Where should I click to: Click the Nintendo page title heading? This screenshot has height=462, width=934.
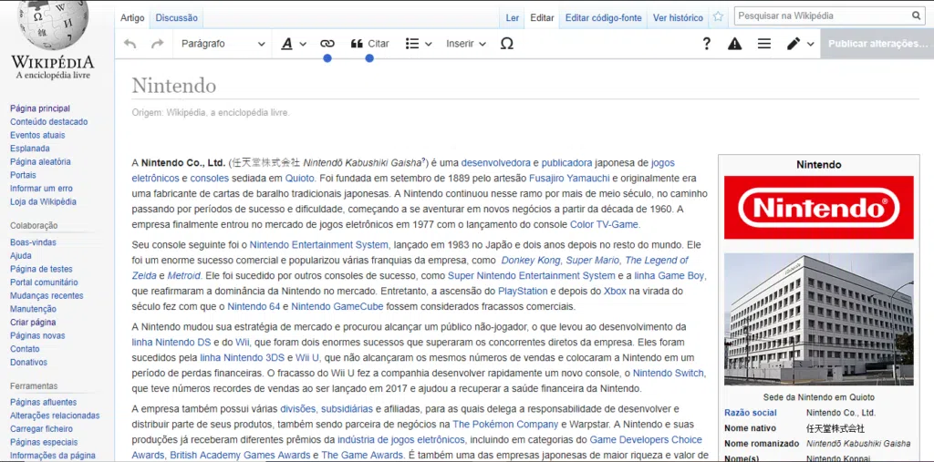click(174, 86)
